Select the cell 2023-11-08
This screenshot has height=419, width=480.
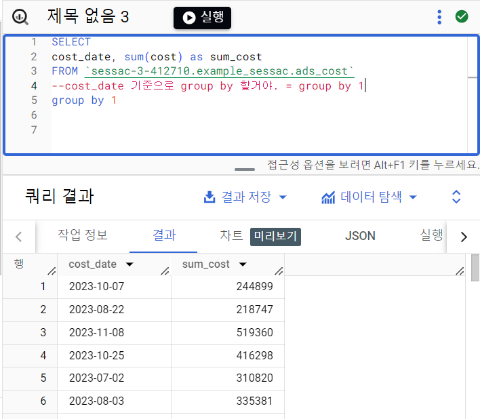click(x=96, y=332)
